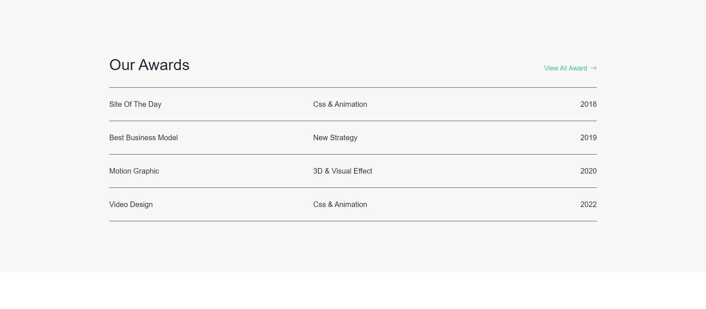The height and width of the screenshot is (309, 706).
Task: Click the arrow icon beside View All Award
Action: pyautogui.click(x=593, y=68)
